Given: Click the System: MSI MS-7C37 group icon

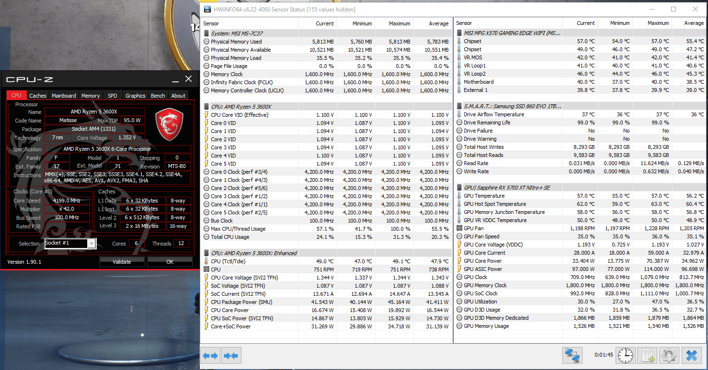Looking at the screenshot, I should (206, 34).
